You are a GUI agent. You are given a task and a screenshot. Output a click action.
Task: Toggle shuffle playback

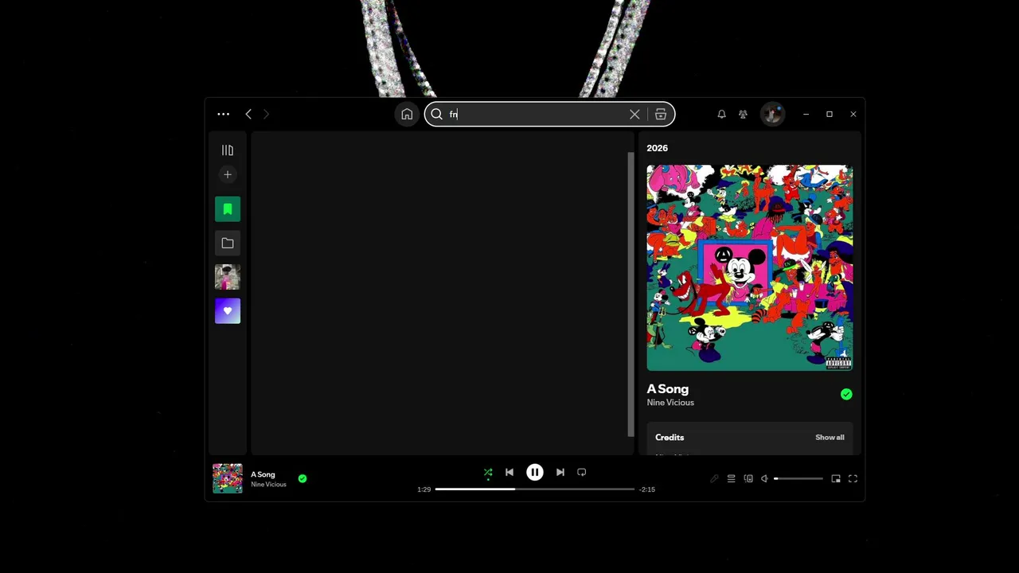coord(488,472)
